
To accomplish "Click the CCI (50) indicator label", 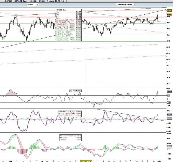I will coord(76,91).
